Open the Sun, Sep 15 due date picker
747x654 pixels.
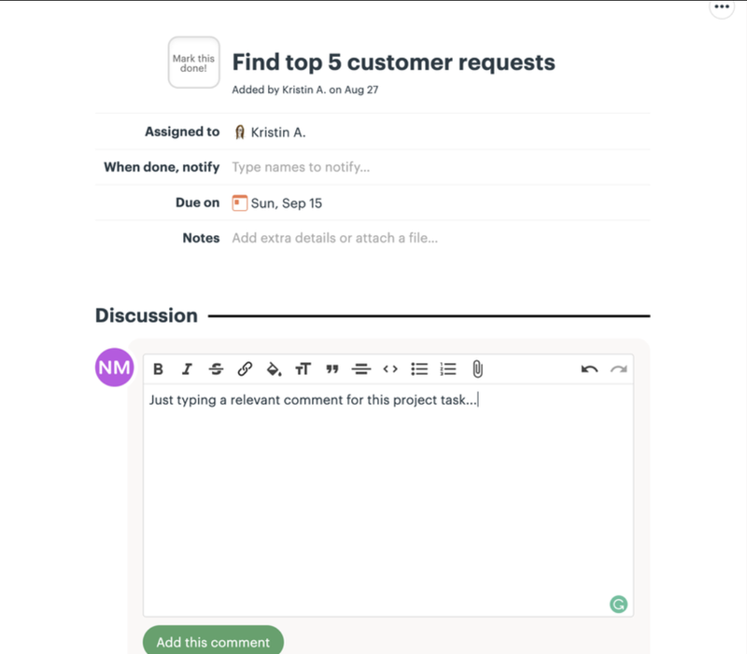pyautogui.click(x=277, y=203)
